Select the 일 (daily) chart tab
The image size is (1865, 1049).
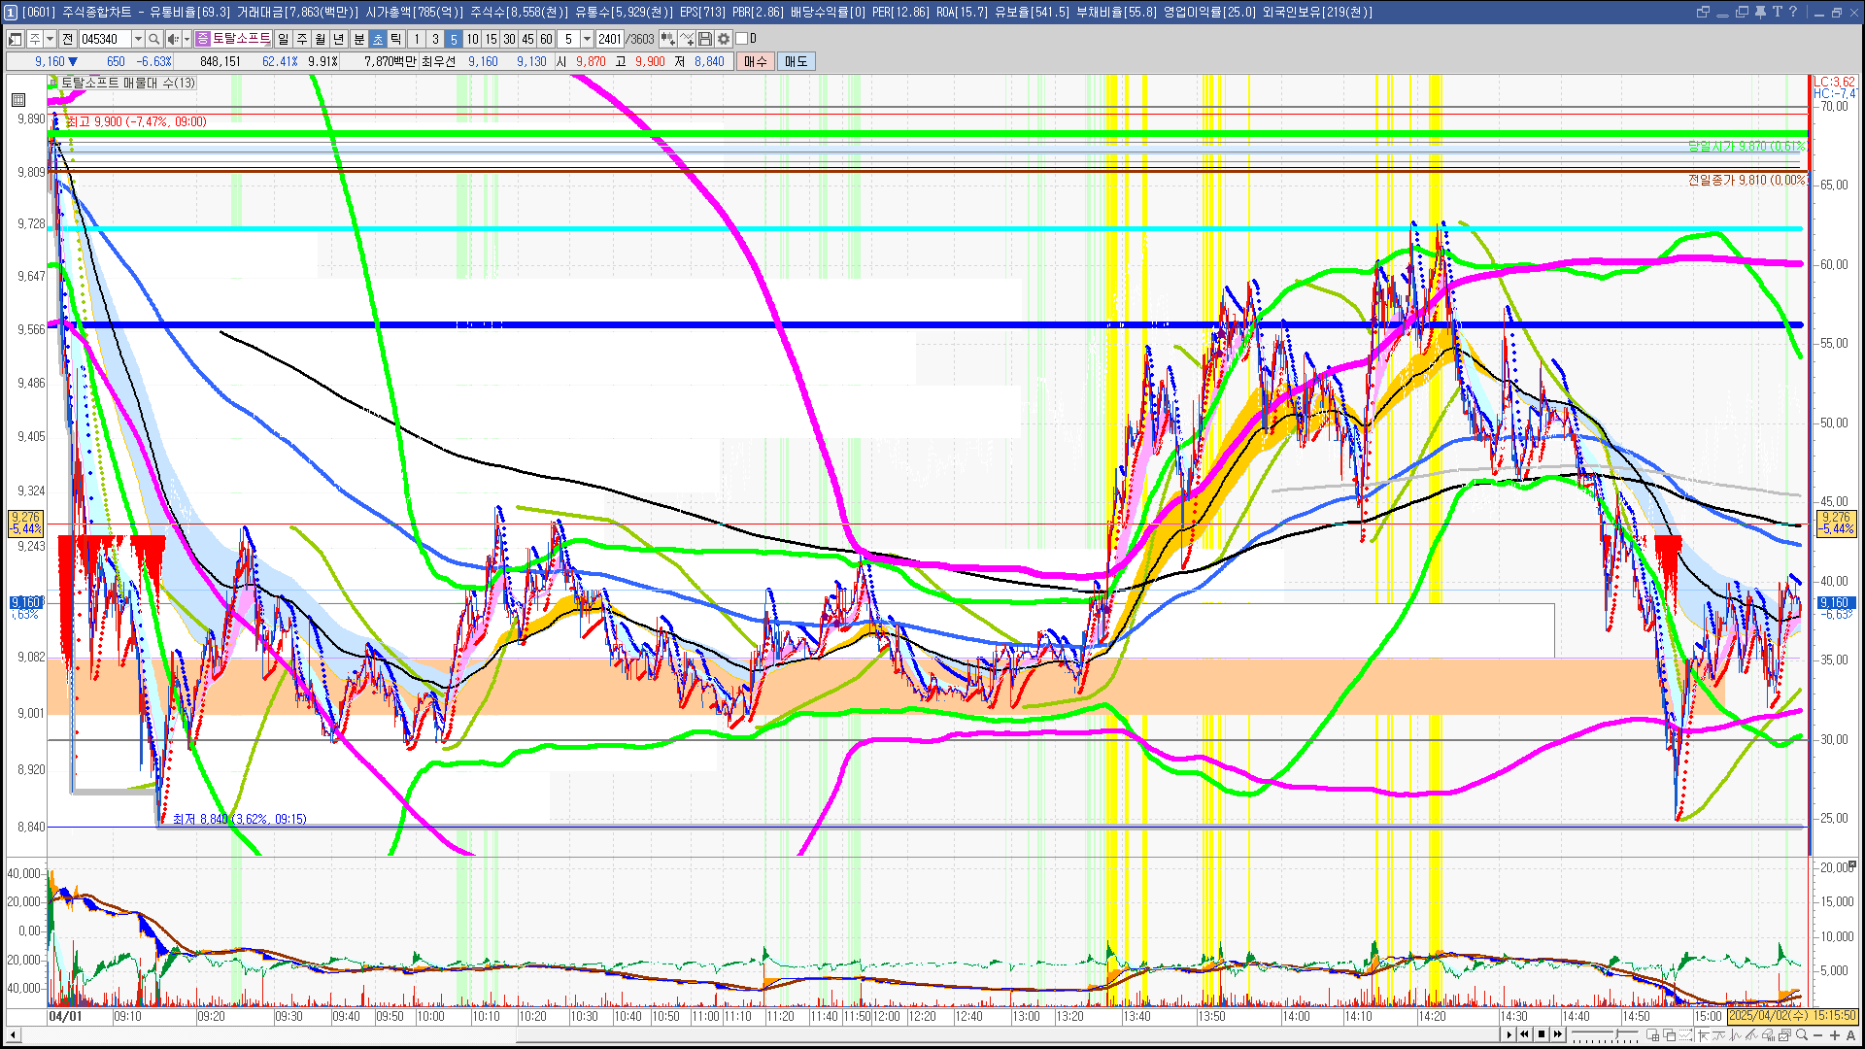point(283,39)
